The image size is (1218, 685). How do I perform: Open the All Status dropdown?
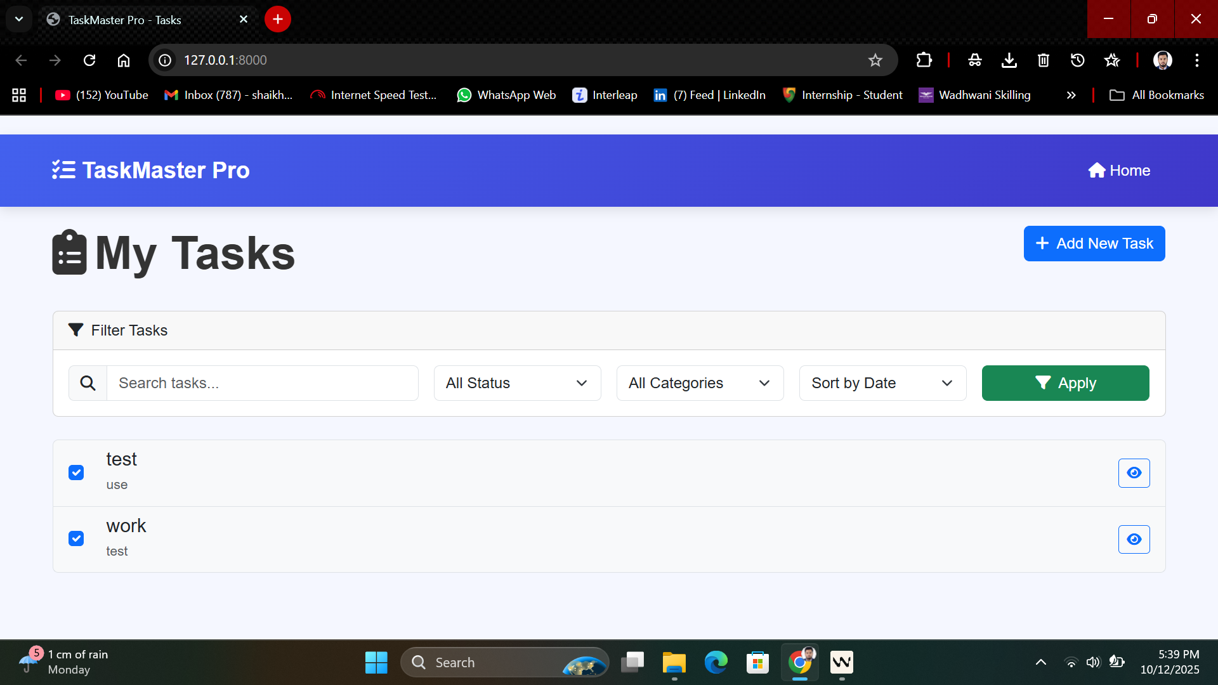point(518,383)
